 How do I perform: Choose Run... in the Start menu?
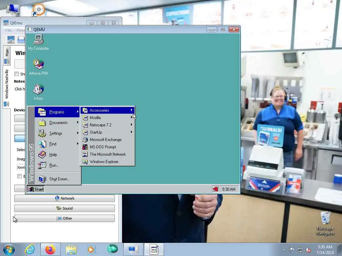point(57,165)
